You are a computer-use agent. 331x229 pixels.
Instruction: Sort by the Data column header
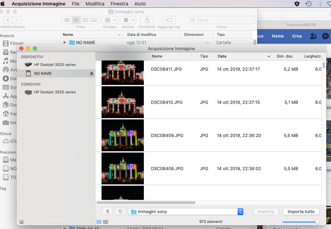244,56
